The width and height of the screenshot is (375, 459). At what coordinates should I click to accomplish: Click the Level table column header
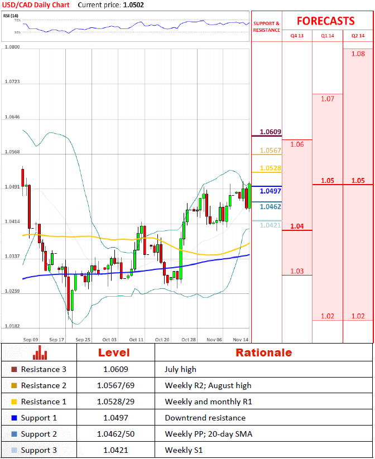[x=114, y=352]
